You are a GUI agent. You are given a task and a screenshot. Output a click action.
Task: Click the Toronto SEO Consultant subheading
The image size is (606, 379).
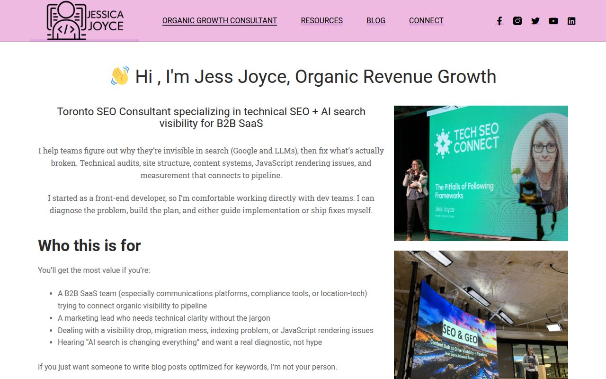tap(211, 117)
